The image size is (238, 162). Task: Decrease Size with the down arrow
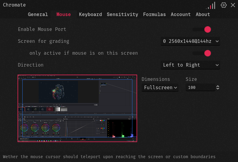(218, 89)
